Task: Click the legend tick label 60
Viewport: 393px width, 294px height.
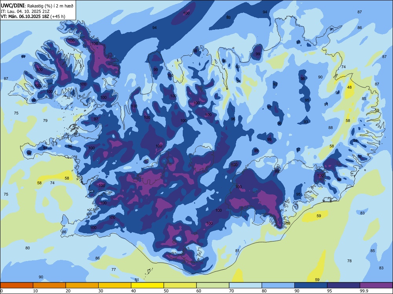Action: 199,291
